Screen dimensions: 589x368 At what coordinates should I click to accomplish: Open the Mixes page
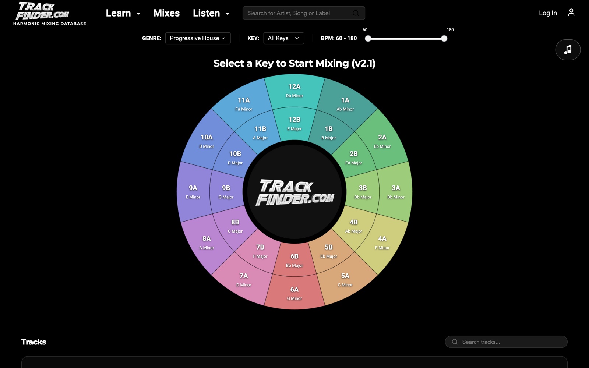coord(166,13)
